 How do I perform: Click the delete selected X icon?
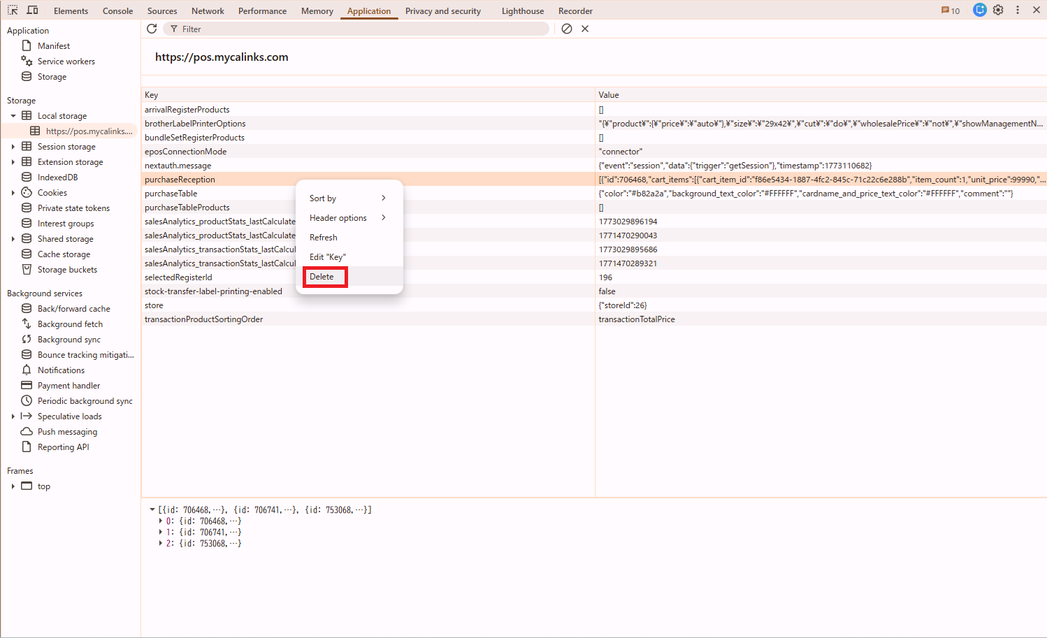[x=585, y=29]
